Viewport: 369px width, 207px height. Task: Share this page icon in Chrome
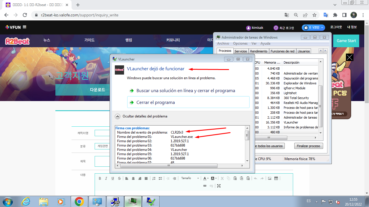(305, 15)
